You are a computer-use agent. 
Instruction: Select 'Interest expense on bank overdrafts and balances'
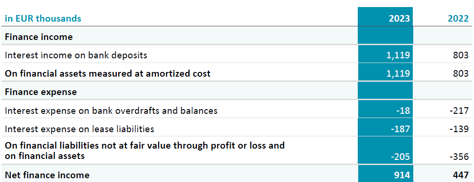pos(111,111)
